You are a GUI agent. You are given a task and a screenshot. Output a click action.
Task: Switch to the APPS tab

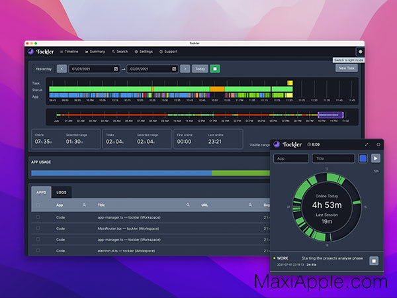pos(41,192)
